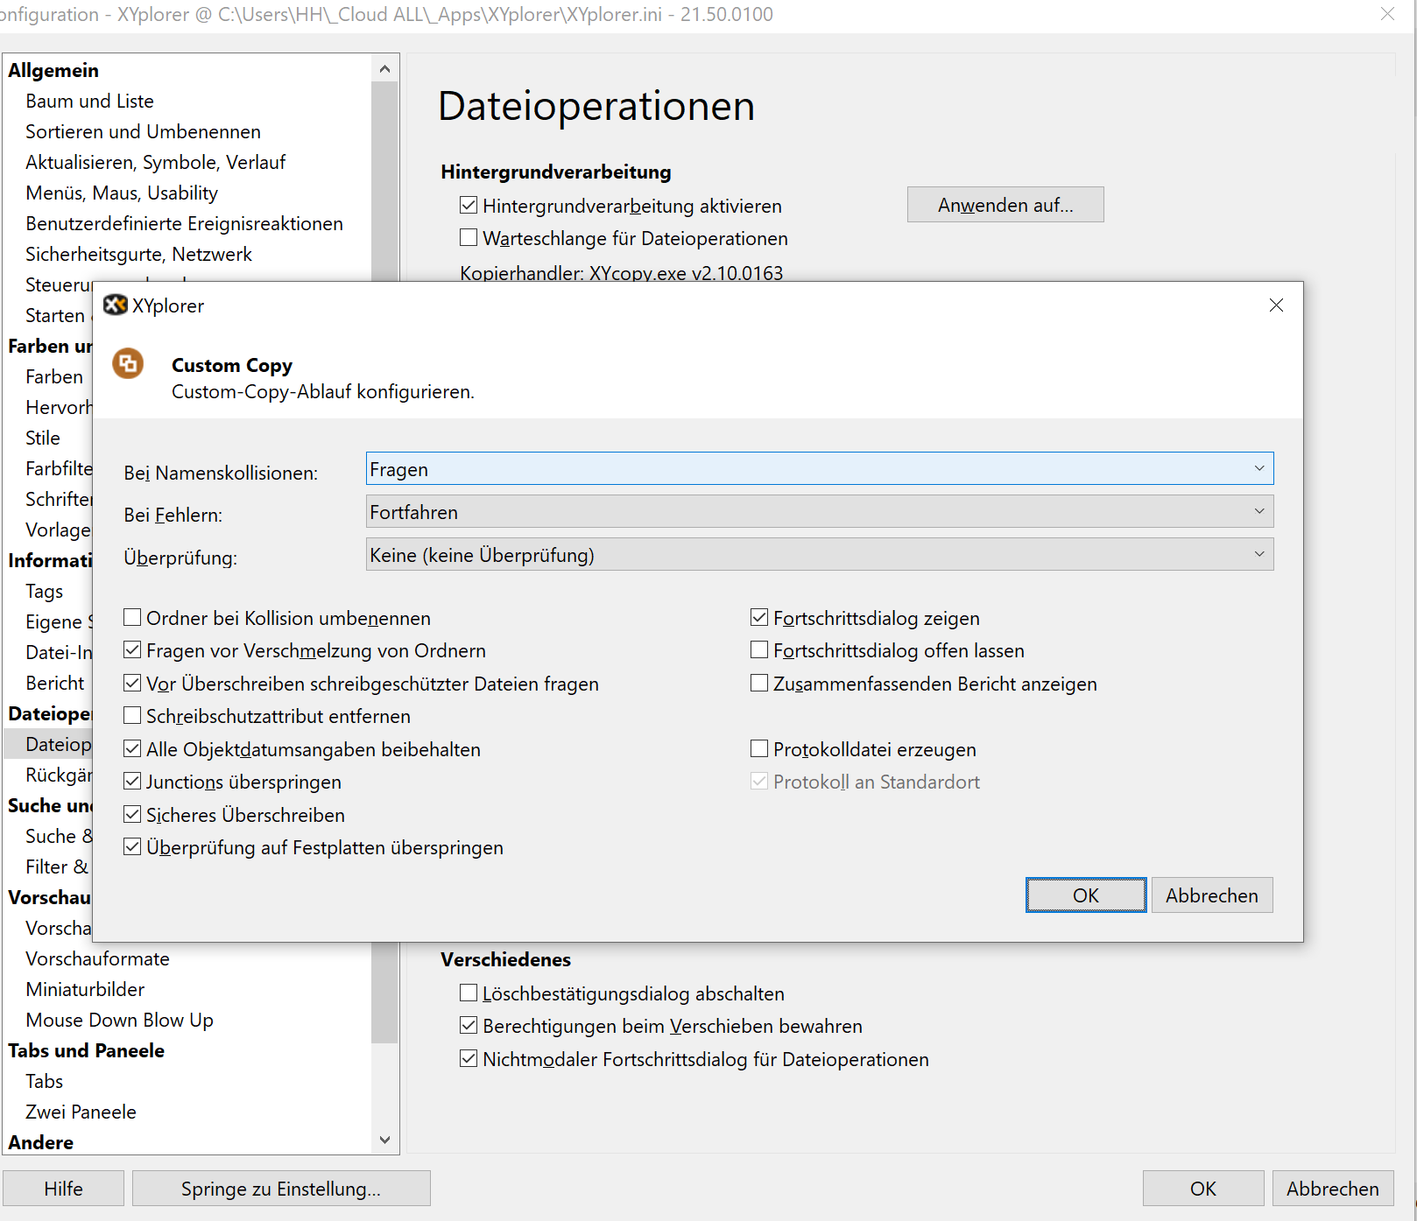Check 'Protokolldatei erzeugen' option
1417x1221 pixels.
click(759, 749)
